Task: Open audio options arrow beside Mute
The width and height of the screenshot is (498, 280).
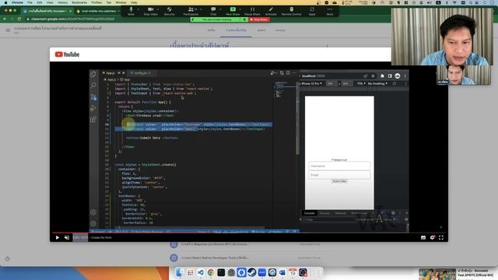Action: [139, 9]
